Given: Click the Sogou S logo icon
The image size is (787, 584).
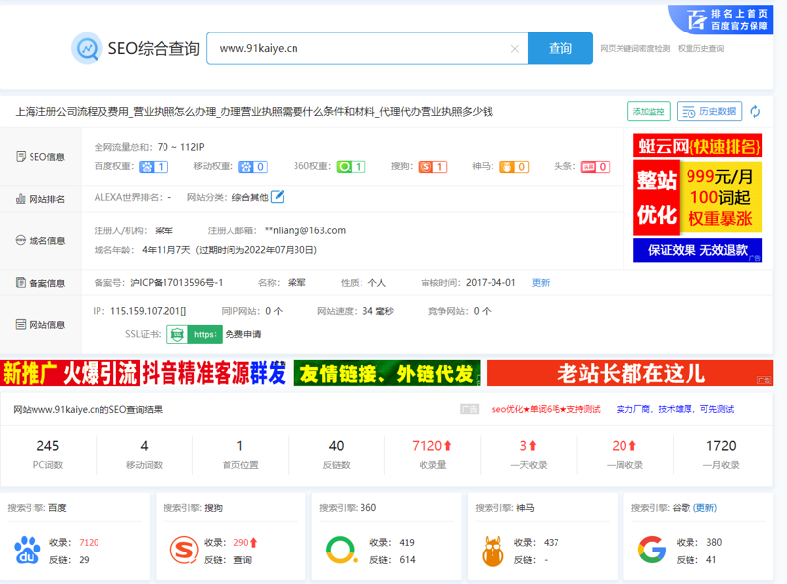Looking at the screenshot, I should point(184,551).
